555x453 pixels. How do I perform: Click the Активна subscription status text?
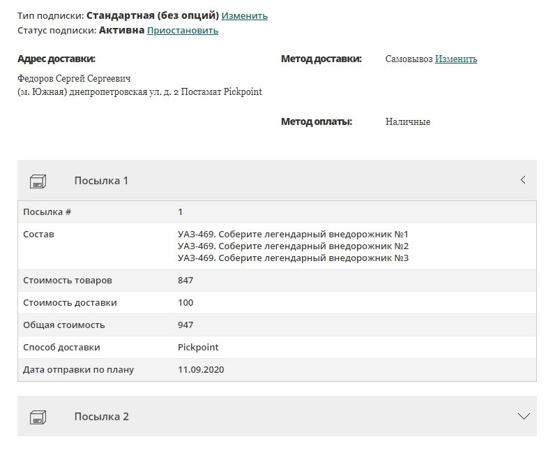point(121,30)
